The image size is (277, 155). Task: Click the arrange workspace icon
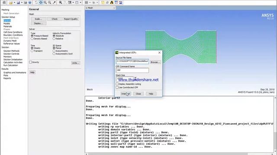pyautogui.click(x=70, y=3)
